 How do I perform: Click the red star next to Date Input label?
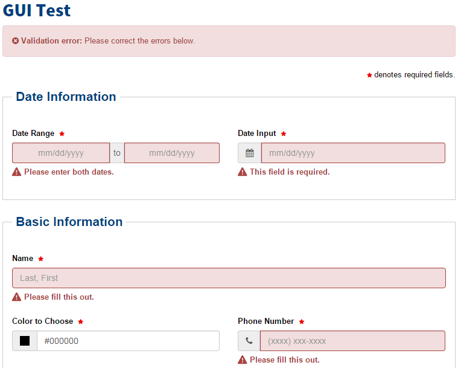[x=284, y=134]
